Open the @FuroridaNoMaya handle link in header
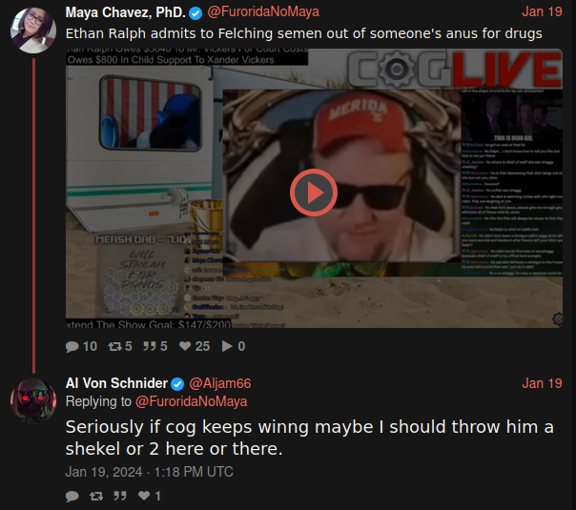576x510 pixels. 263,11
